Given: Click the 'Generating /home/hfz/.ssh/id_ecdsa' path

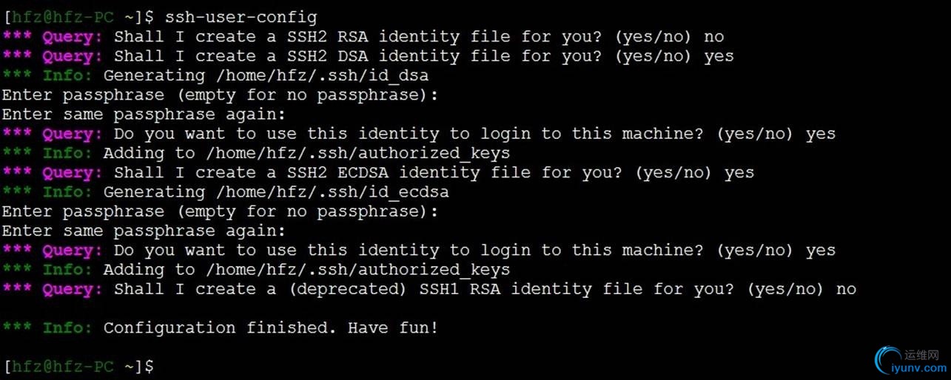Looking at the screenshot, I should tap(276, 192).
